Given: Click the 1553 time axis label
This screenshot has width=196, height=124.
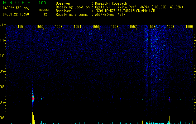Looking at the screenshot, I should [x=59, y=27].
